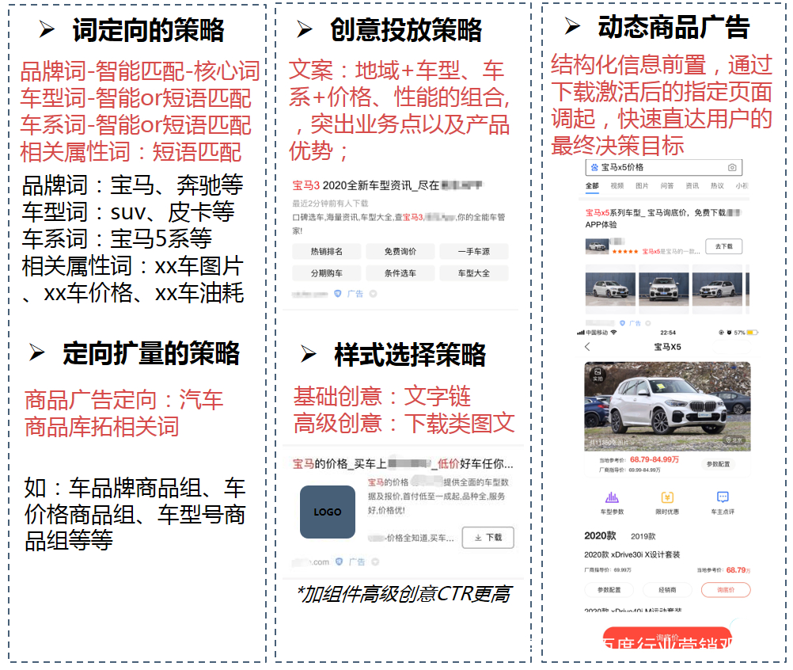
Task: Click the first BMW X5 thumbnail, facing right
Action: point(610,289)
